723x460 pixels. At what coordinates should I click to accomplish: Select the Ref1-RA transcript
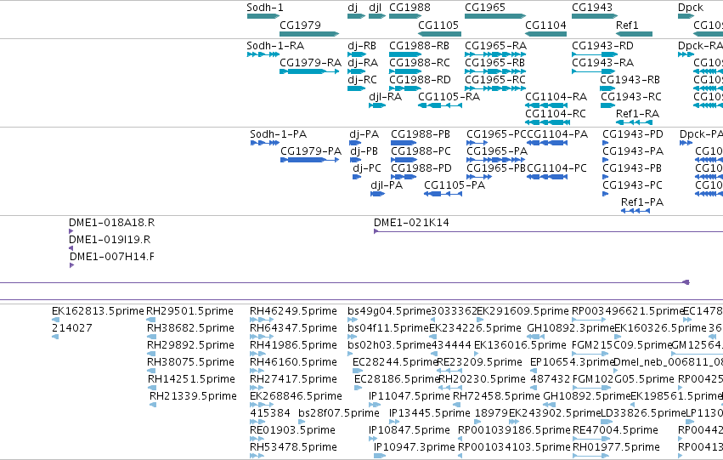(634, 122)
